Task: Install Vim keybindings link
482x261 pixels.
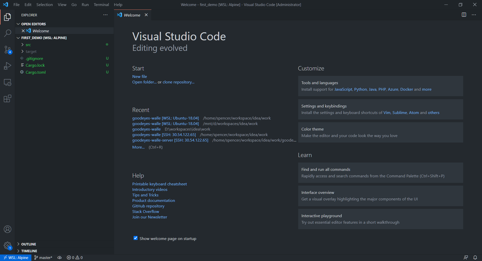Action: 387,113
